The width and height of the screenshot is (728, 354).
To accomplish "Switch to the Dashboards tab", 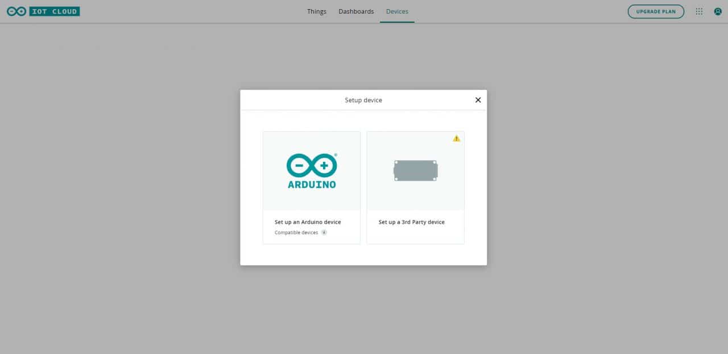I will point(356,11).
